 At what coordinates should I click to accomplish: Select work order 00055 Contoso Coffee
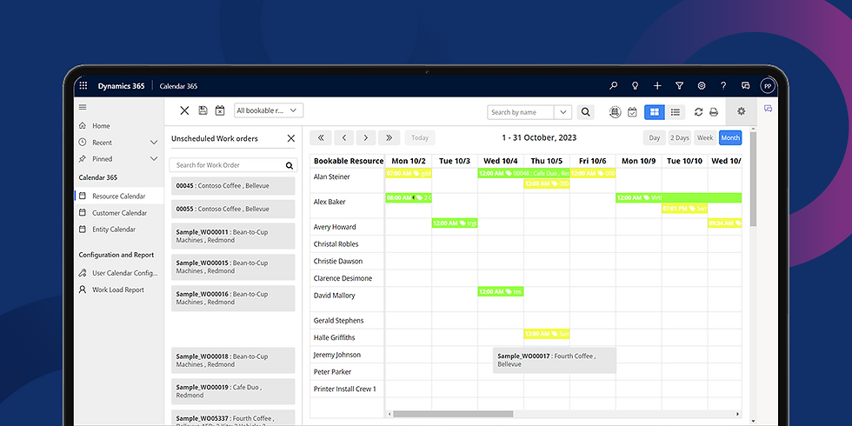233,209
